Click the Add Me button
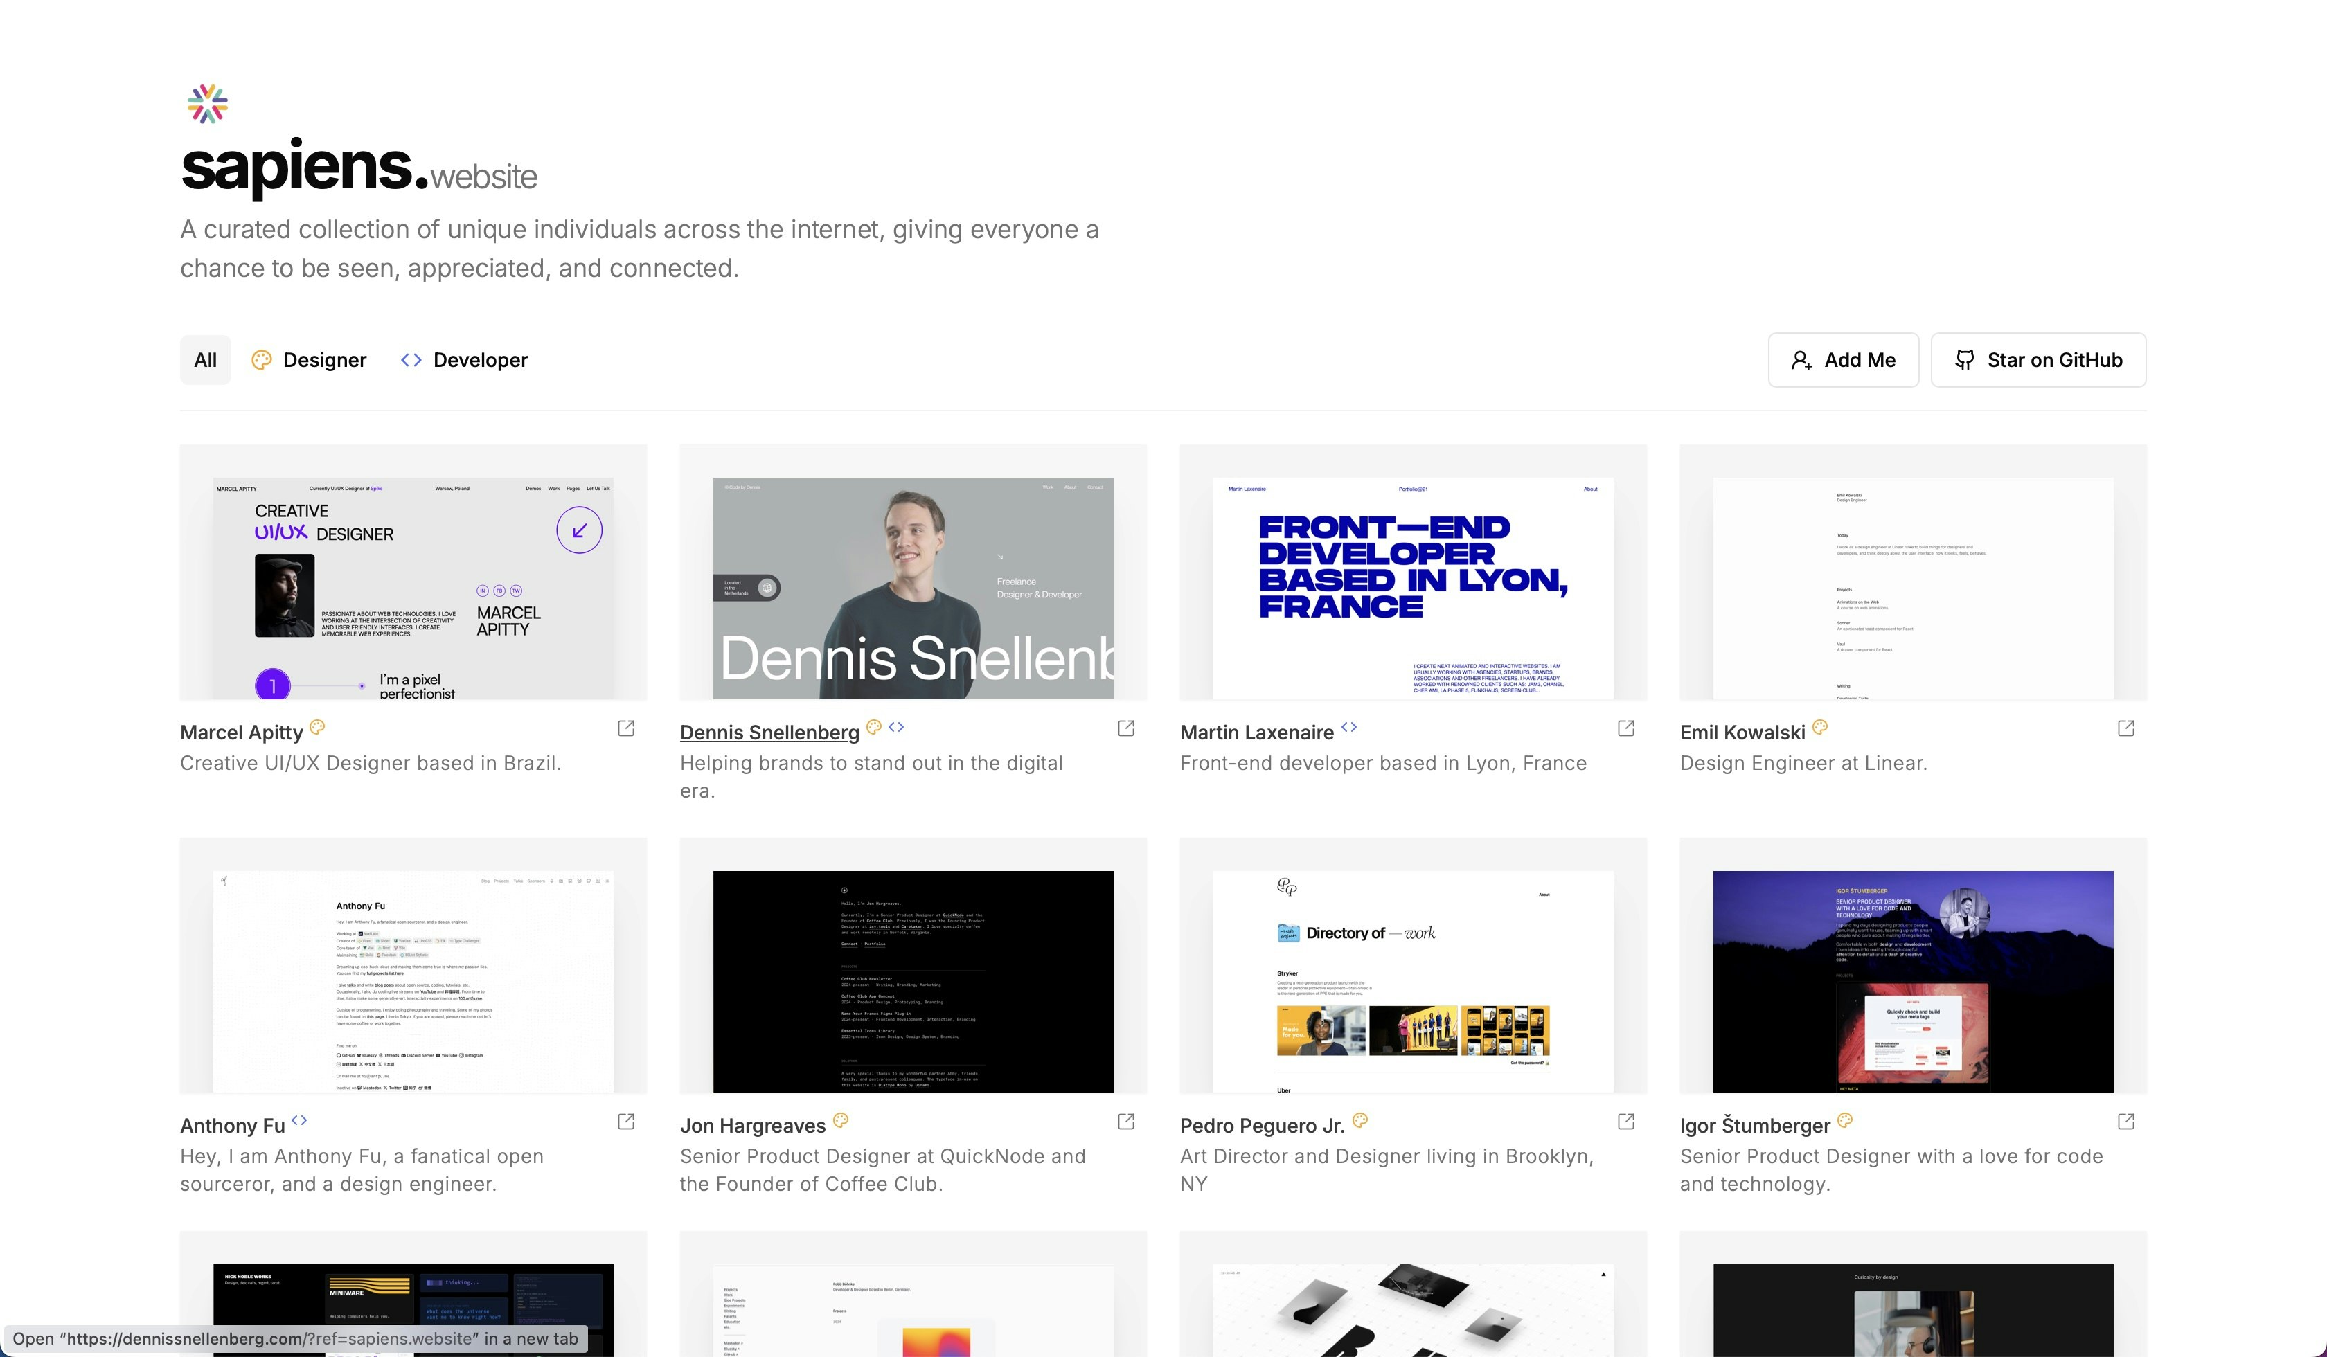The image size is (2327, 1357). click(1843, 360)
